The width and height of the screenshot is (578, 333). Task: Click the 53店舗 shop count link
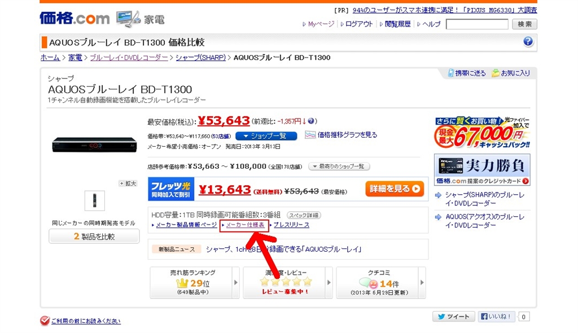[221, 137]
